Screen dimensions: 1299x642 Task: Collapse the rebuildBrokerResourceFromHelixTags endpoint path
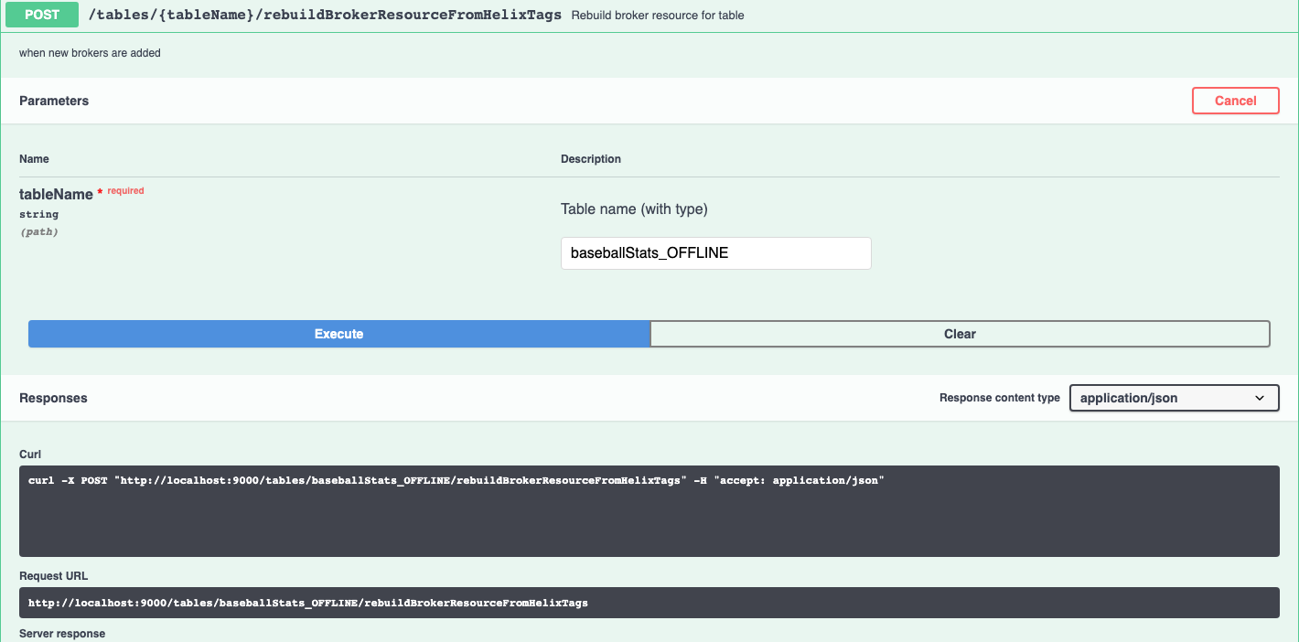click(325, 15)
